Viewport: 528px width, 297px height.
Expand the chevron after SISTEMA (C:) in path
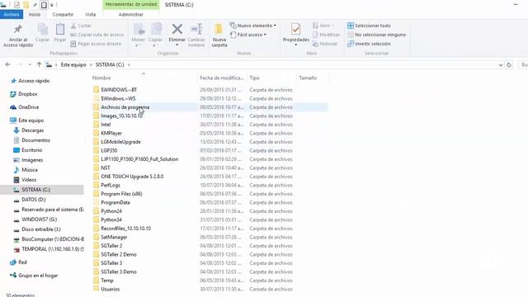coord(129,64)
